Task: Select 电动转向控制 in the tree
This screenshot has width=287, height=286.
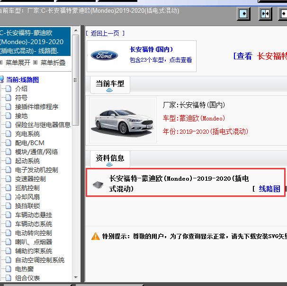Action: pos(34,233)
